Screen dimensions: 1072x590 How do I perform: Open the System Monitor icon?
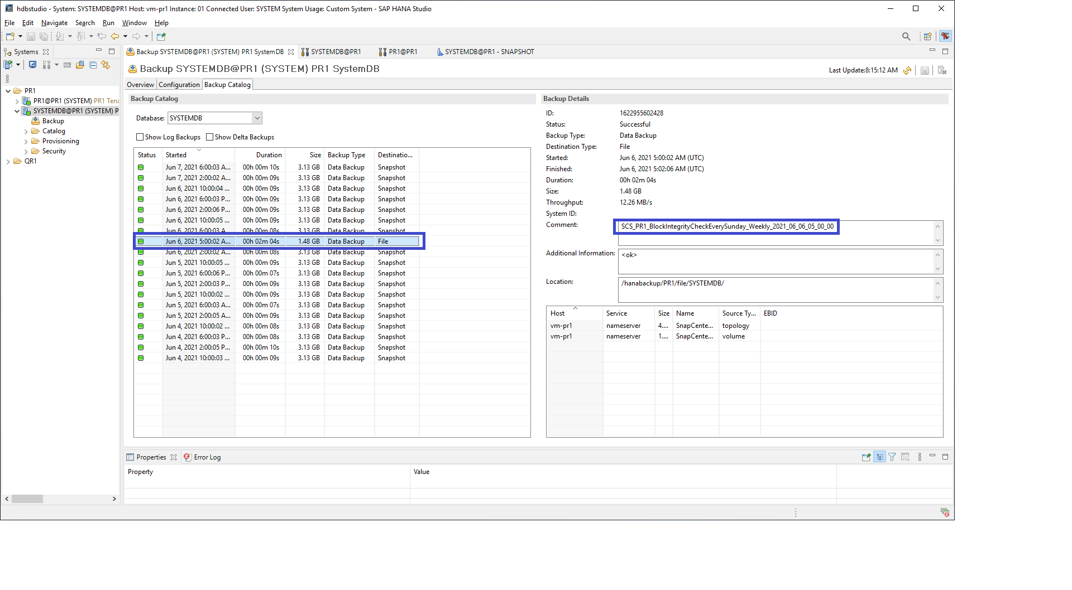pos(33,65)
